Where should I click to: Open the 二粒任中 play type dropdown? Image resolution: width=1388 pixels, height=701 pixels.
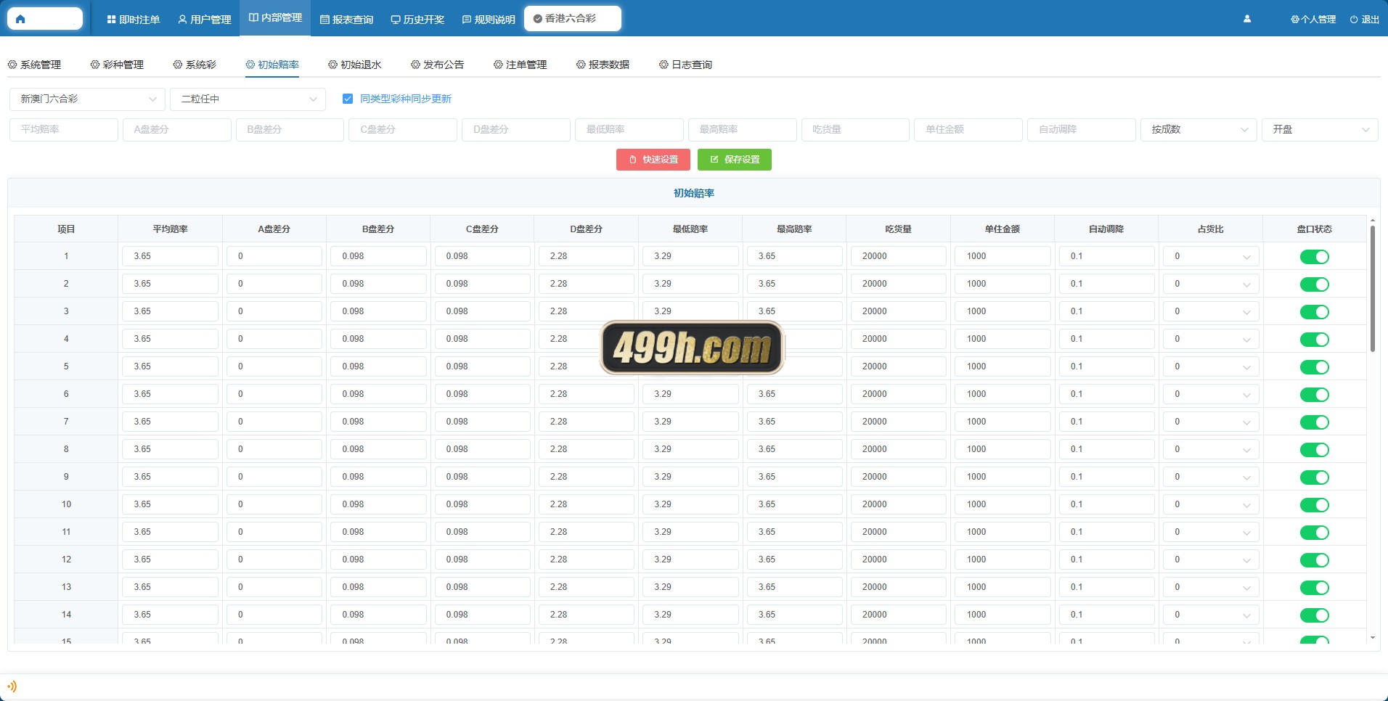point(248,99)
